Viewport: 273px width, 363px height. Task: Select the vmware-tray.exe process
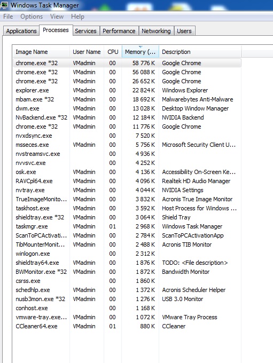[x=127, y=317]
